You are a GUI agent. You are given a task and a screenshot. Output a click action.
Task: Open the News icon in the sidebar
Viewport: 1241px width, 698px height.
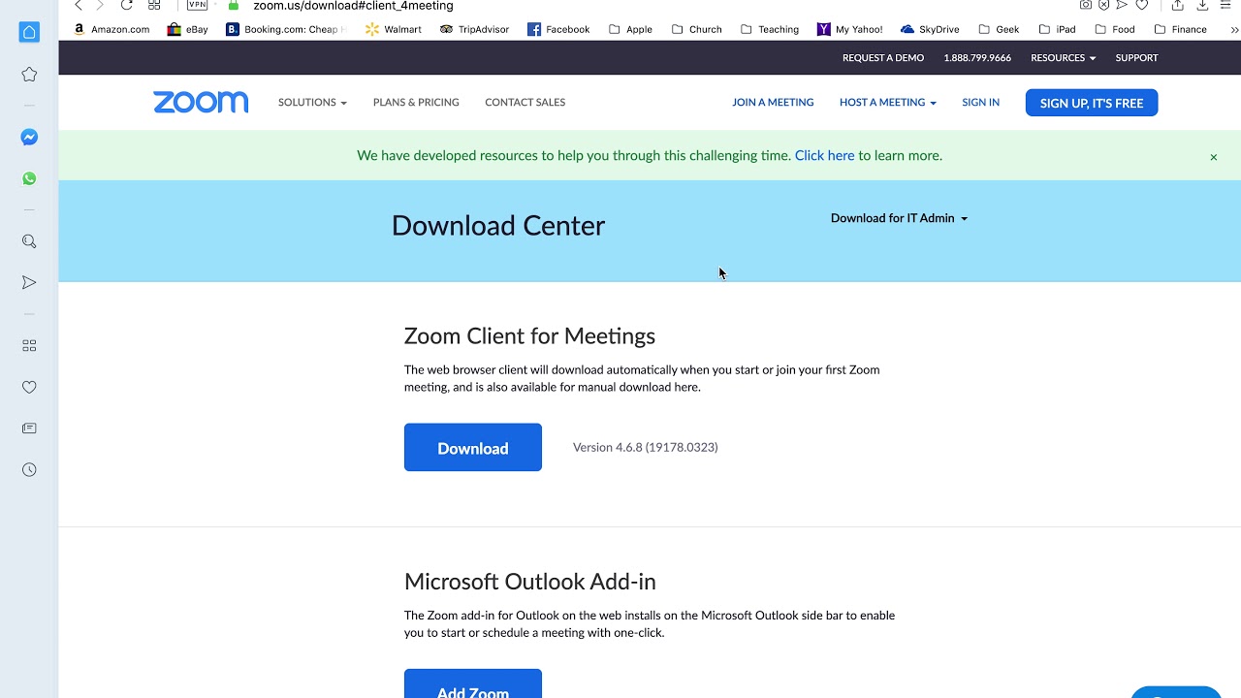[x=29, y=428]
